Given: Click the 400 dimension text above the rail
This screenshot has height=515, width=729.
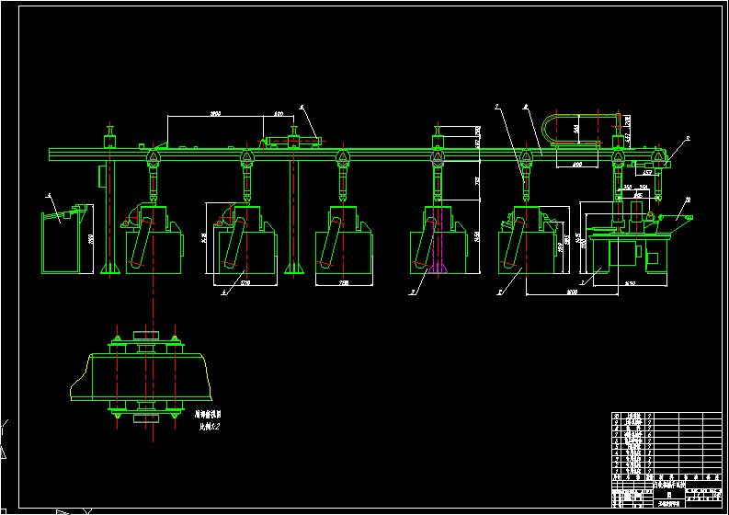Looking at the screenshot, I should (278, 113).
